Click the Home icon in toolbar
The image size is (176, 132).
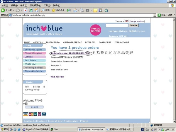[36, 10]
